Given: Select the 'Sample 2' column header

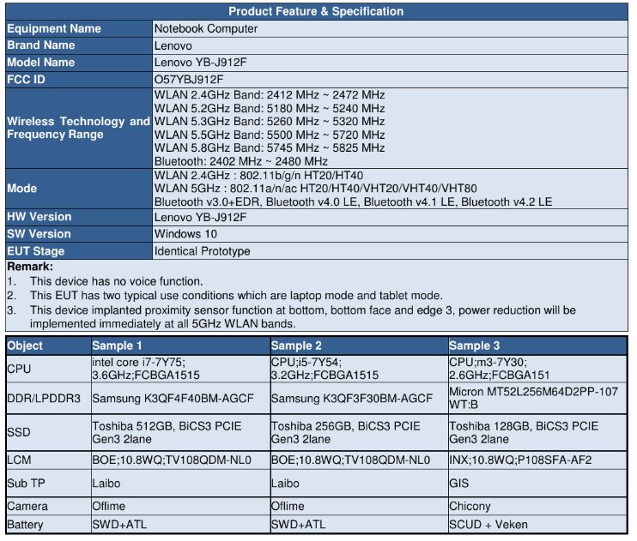Looking at the screenshot, I should click(360, 346).
